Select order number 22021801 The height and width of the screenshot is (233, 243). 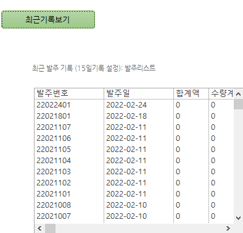click(x=54, y=116)
